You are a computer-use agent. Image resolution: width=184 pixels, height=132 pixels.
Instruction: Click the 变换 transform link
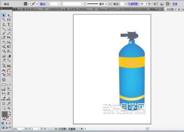(175, 4)
